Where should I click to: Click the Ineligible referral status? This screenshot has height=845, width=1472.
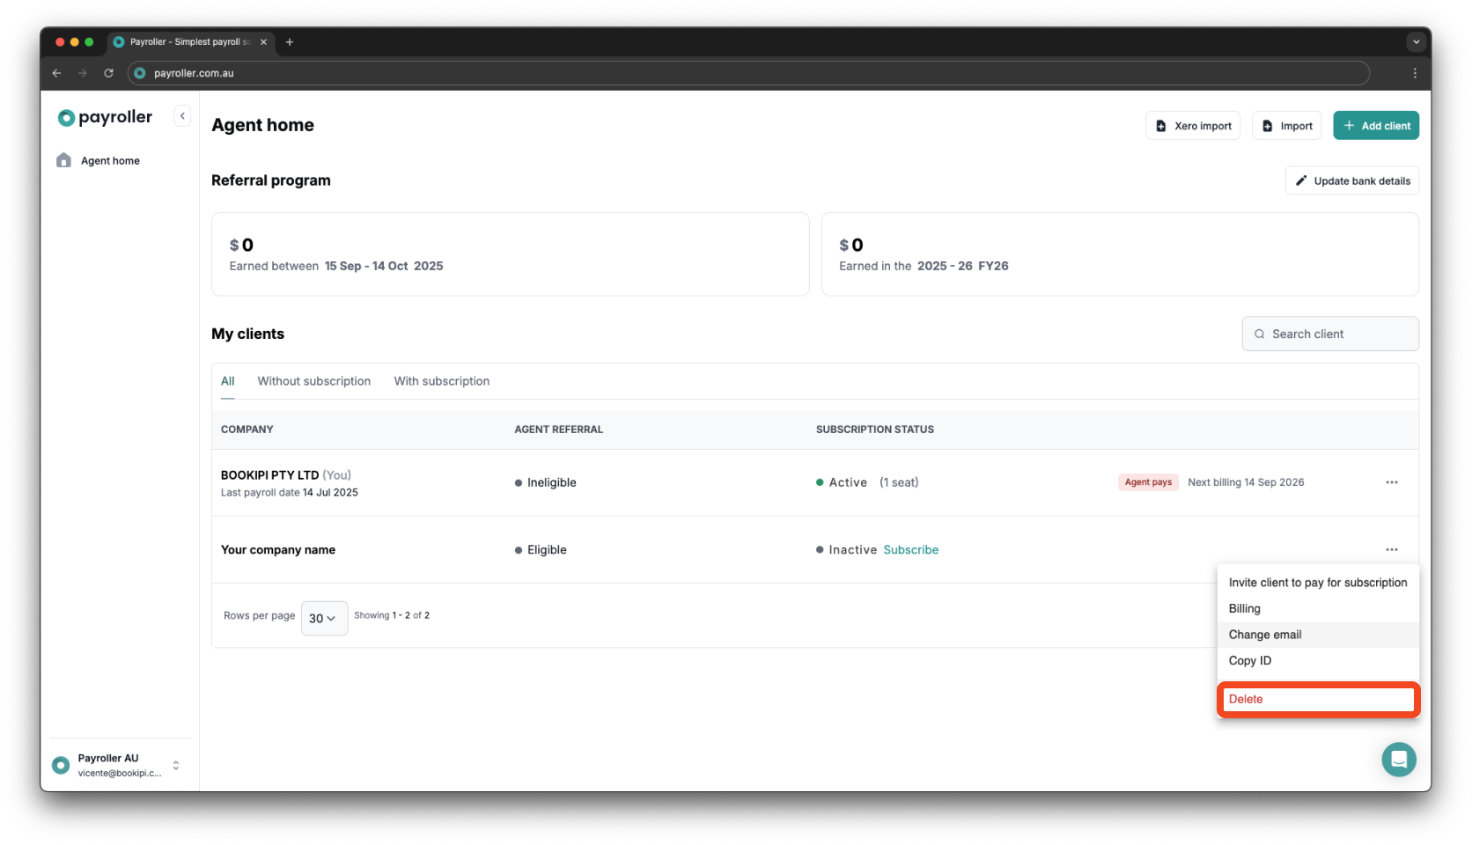click(x=546, y=482)
